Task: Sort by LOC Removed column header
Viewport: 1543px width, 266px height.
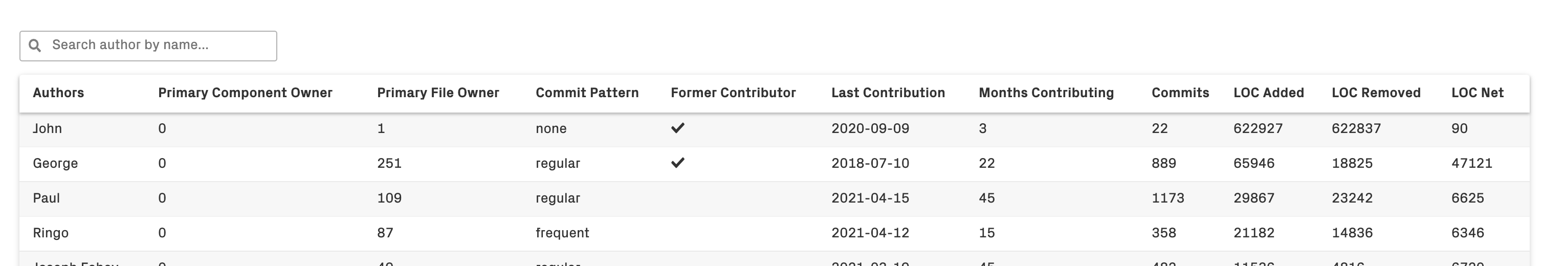Action: click(1376, 93)
